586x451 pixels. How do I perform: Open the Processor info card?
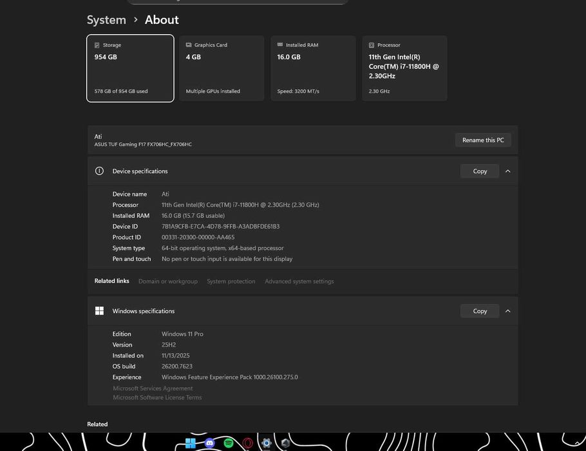(405, 68)
